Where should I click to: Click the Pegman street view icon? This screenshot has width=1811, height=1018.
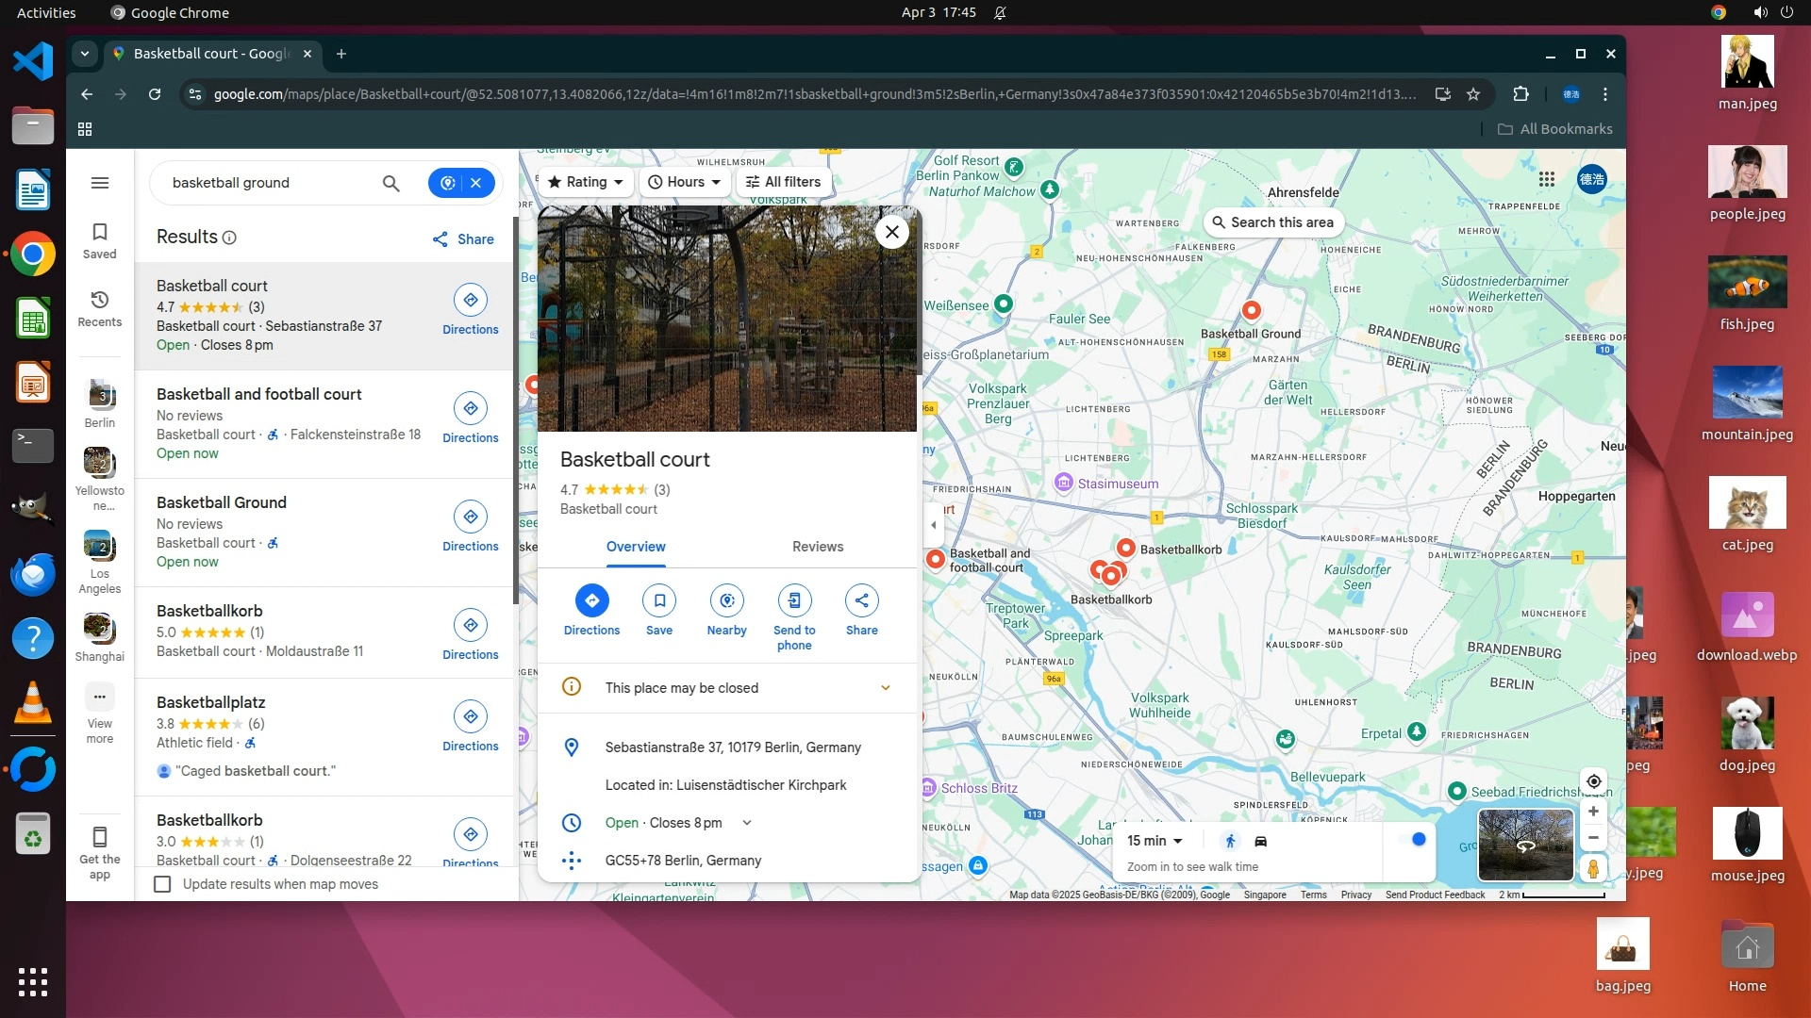pos(1593,868)
